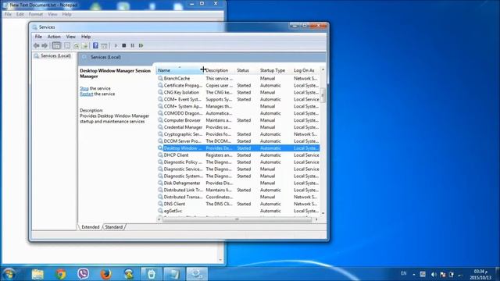The height and width of the screenshot is (281, 500).
Task: Launch Firefox from the taskbar
Action: tap(106, 274)
